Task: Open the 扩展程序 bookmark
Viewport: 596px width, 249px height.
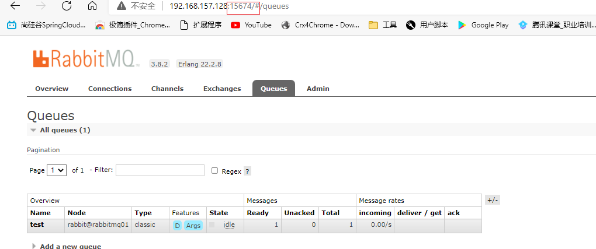Action: (x=200, y=25)
